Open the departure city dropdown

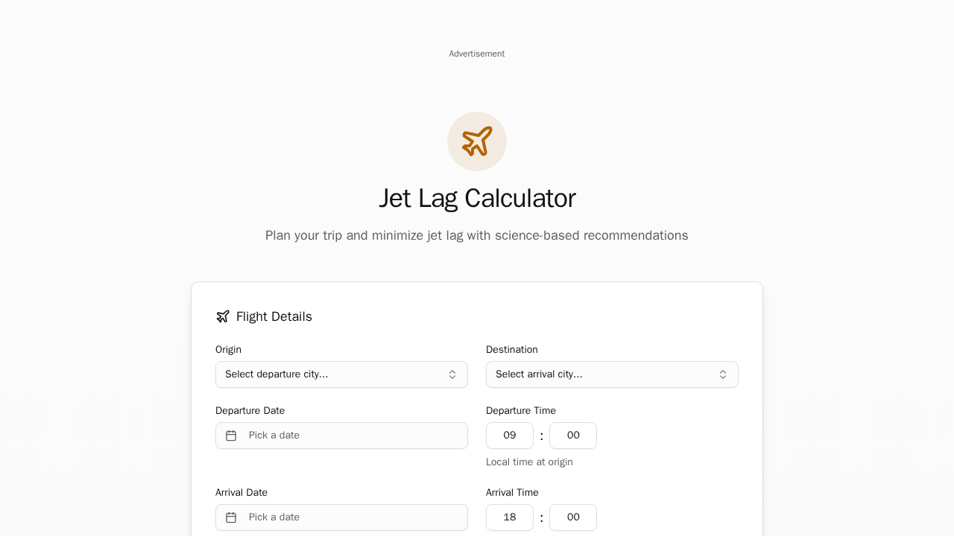(341, 374)
